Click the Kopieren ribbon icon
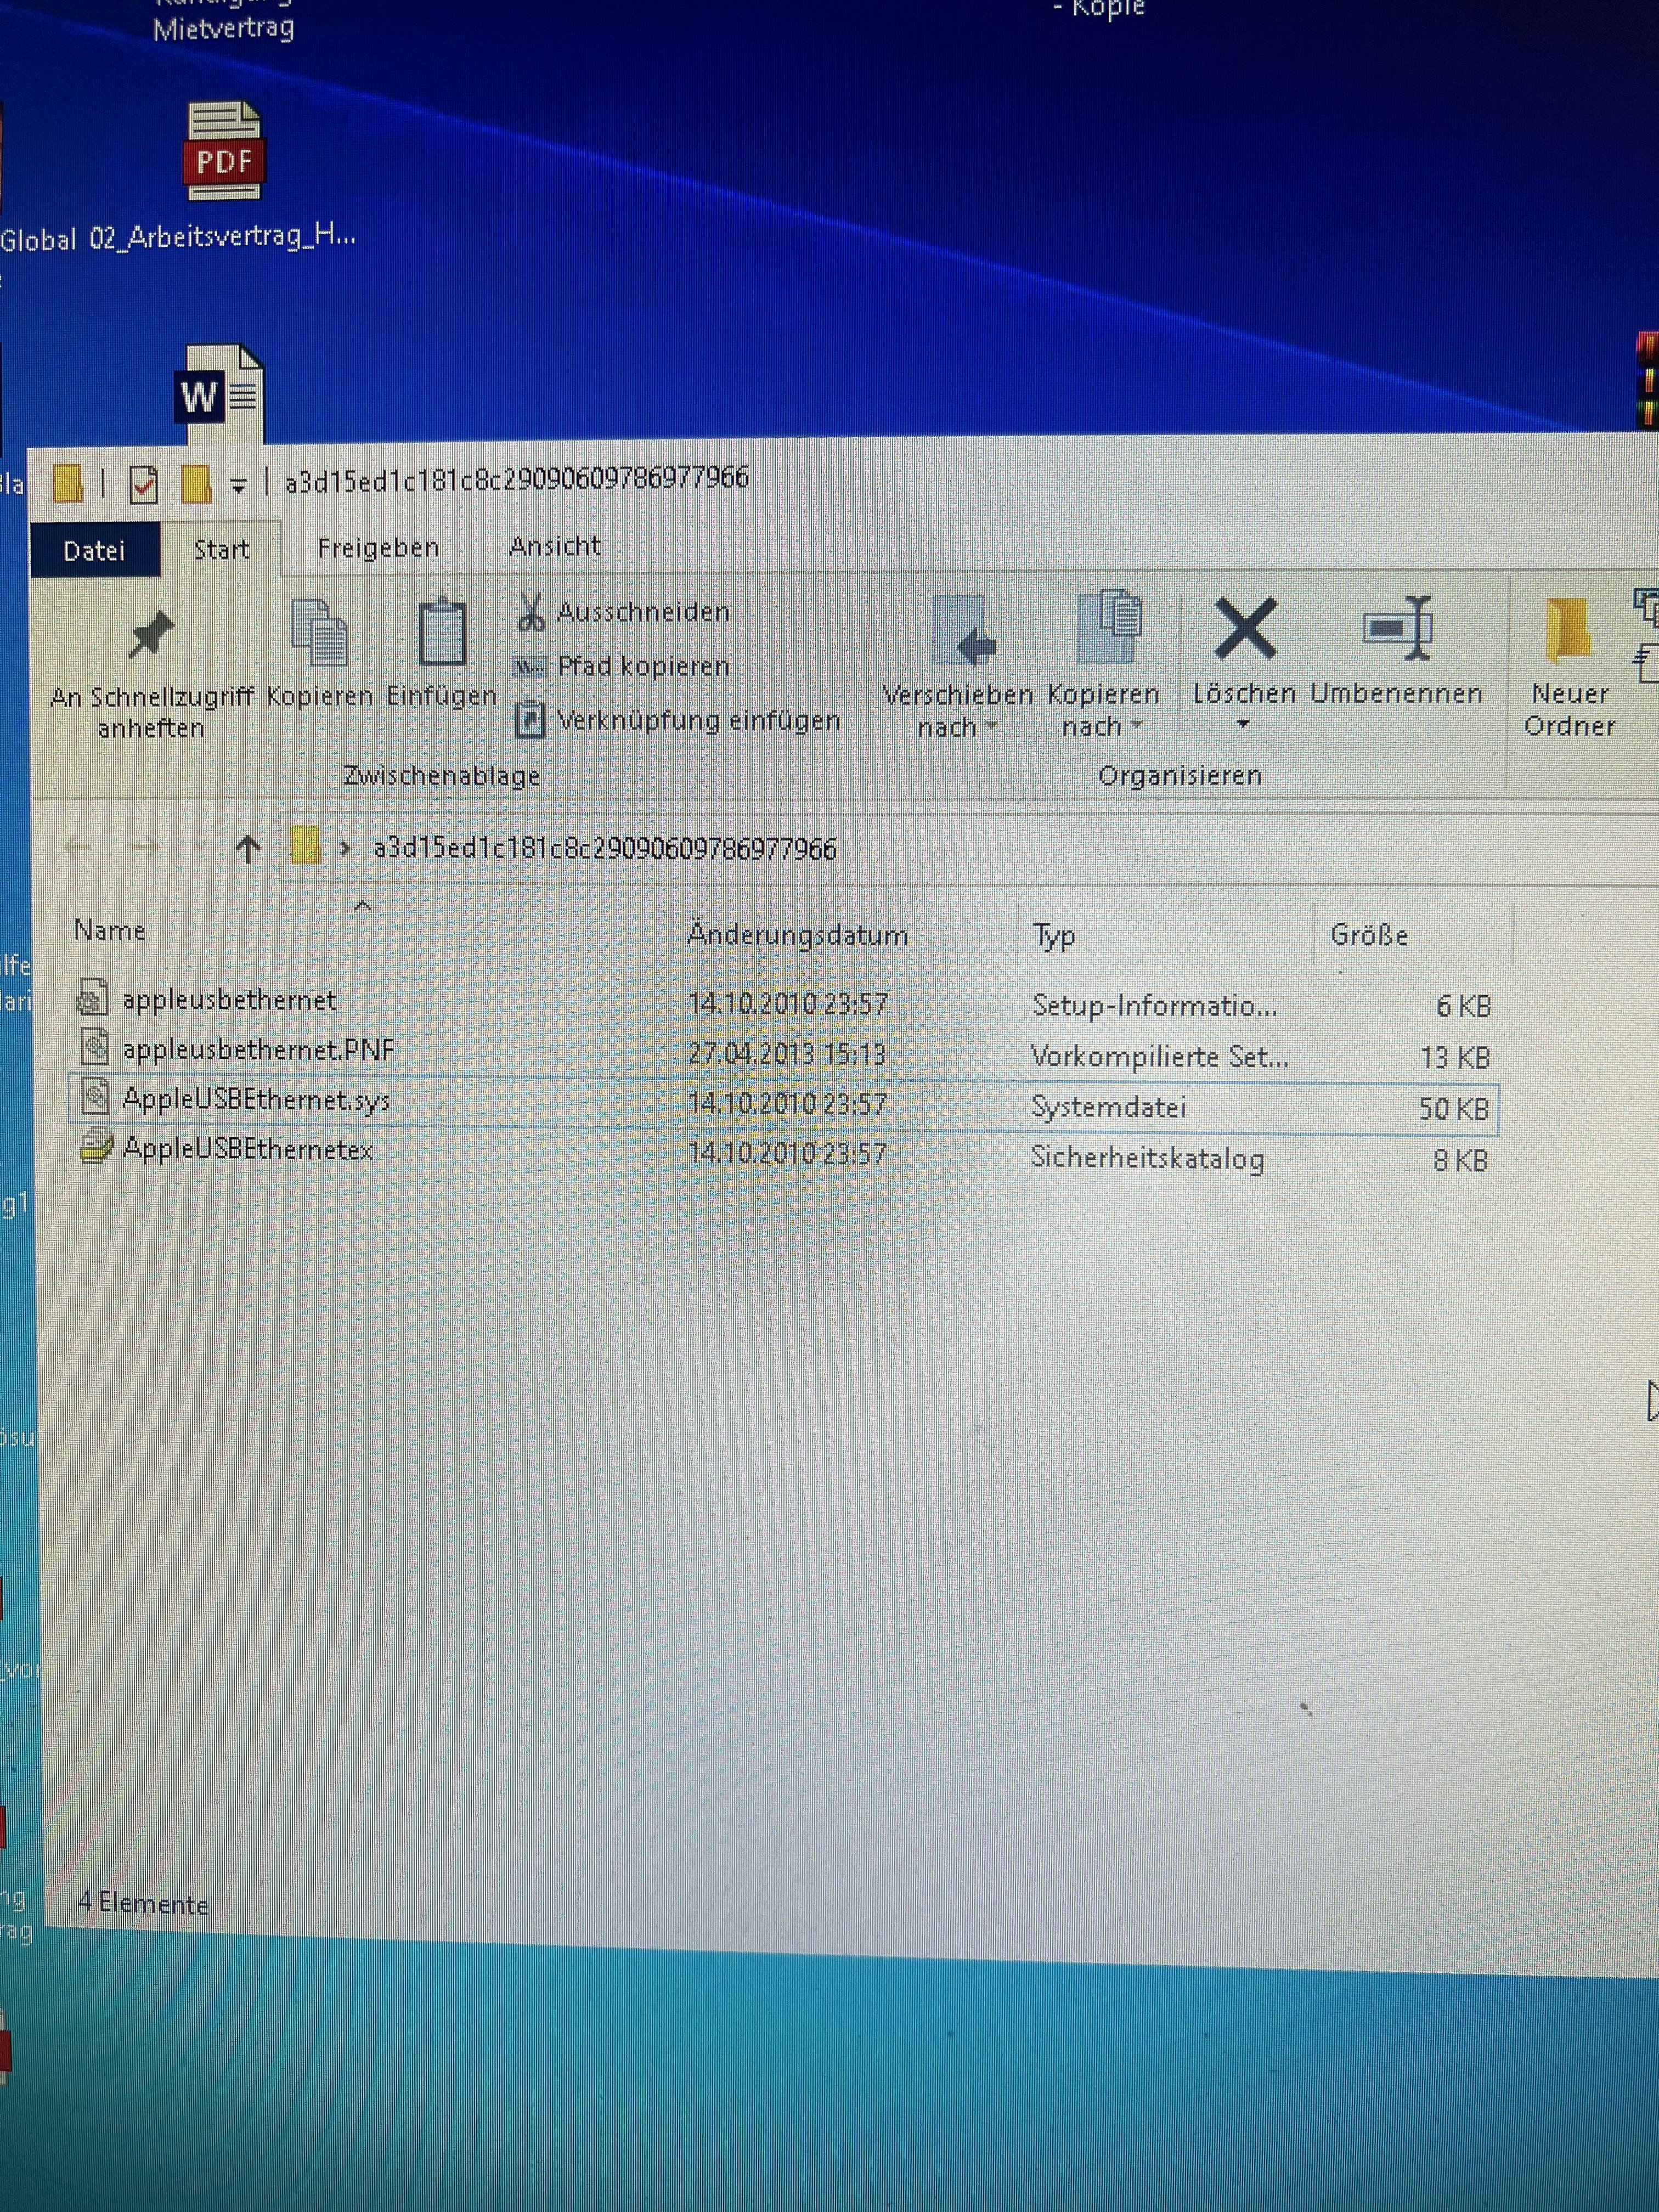1659x2212 pixels. pos(319,634)
